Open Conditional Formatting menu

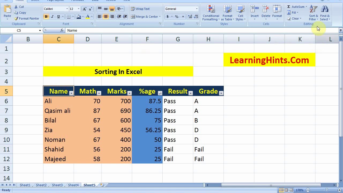(x=211, y=13)
